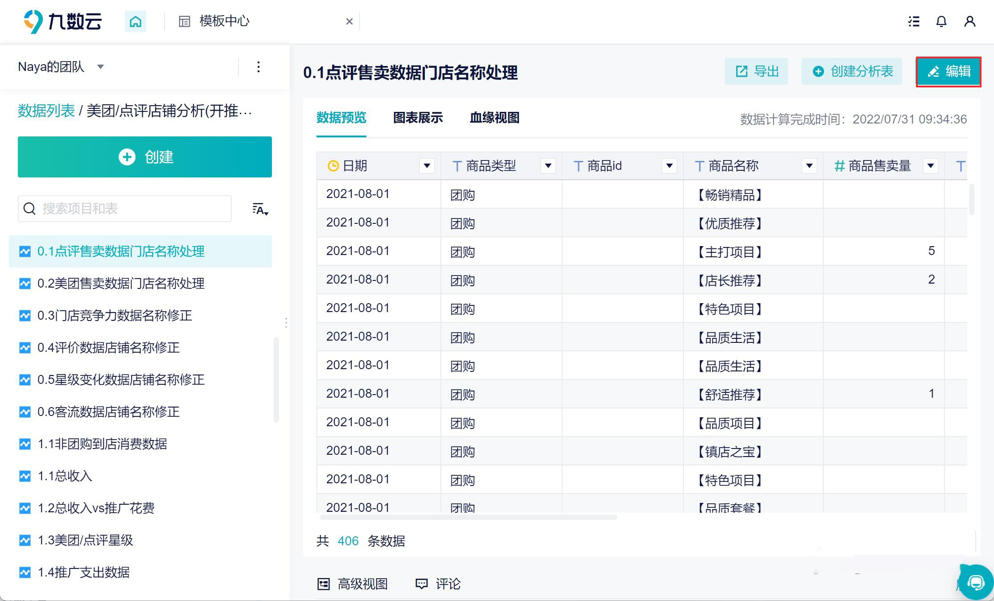Click the 搜索项目和表 search field

(125, 209)
